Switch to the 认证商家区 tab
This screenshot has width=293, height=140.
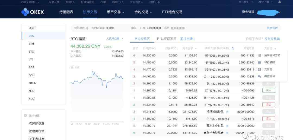167,39
